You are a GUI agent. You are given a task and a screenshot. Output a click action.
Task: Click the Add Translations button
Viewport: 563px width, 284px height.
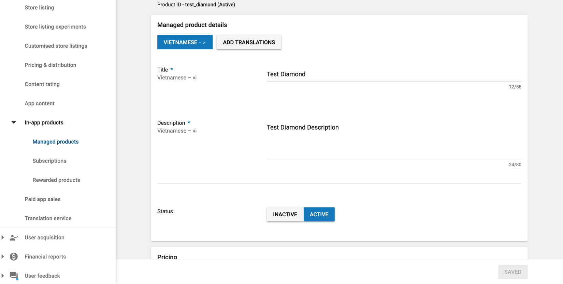[x=249, y=43]
